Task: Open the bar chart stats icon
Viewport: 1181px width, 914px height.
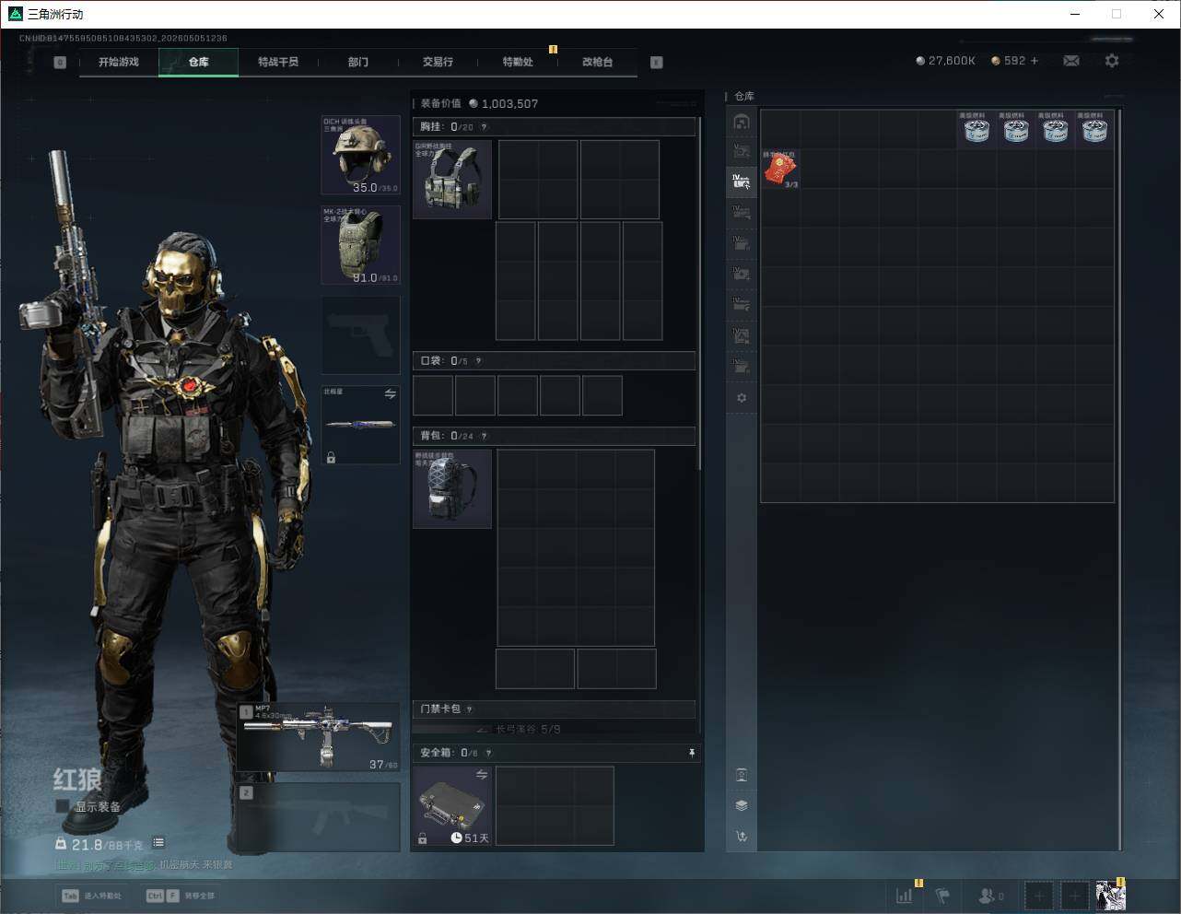Action: pos(905,895)
